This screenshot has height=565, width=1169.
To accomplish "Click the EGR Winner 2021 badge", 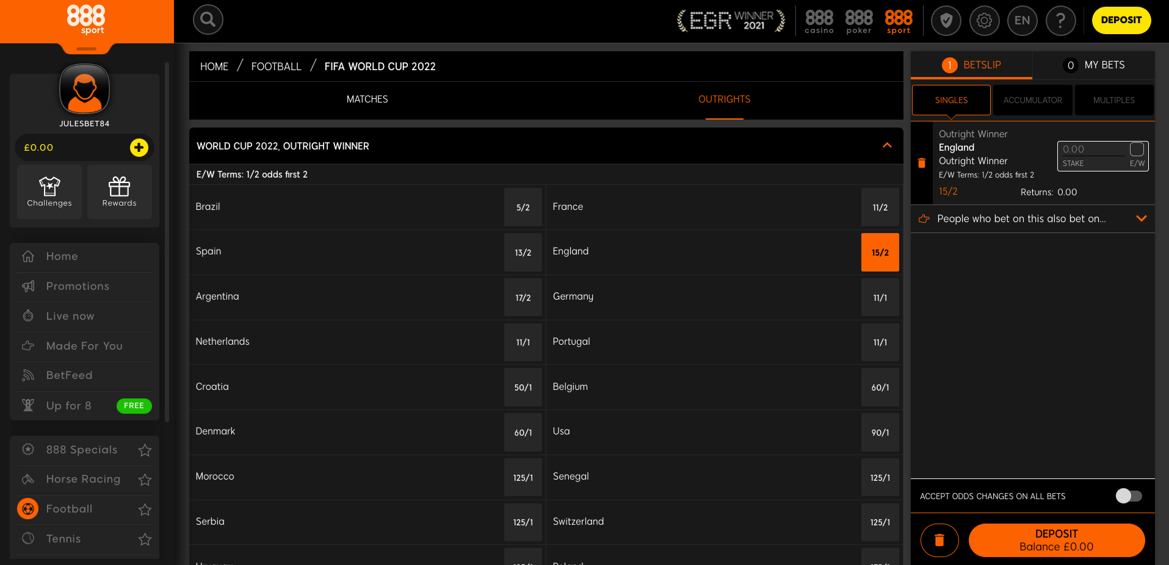I will pos(731,21).
